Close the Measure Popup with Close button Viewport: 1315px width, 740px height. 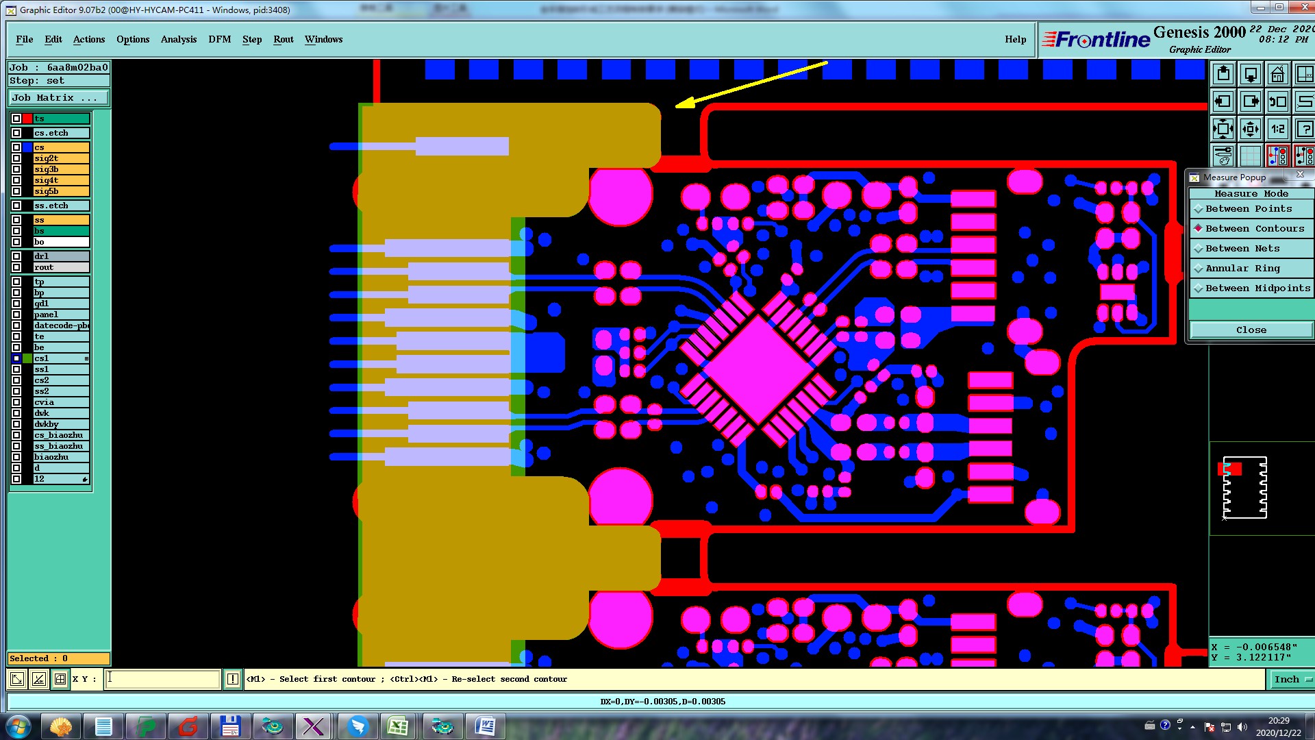(1251, 330)
